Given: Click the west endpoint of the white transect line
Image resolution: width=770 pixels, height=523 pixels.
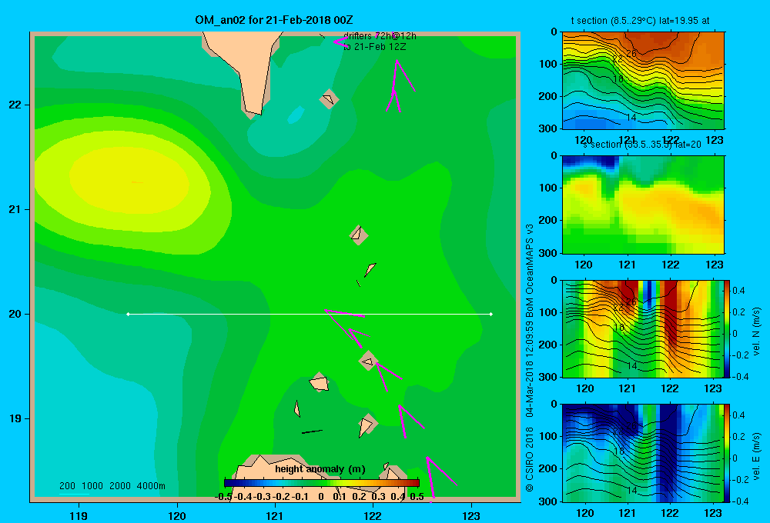Looking at the screenshot, I should pos(128,314).
